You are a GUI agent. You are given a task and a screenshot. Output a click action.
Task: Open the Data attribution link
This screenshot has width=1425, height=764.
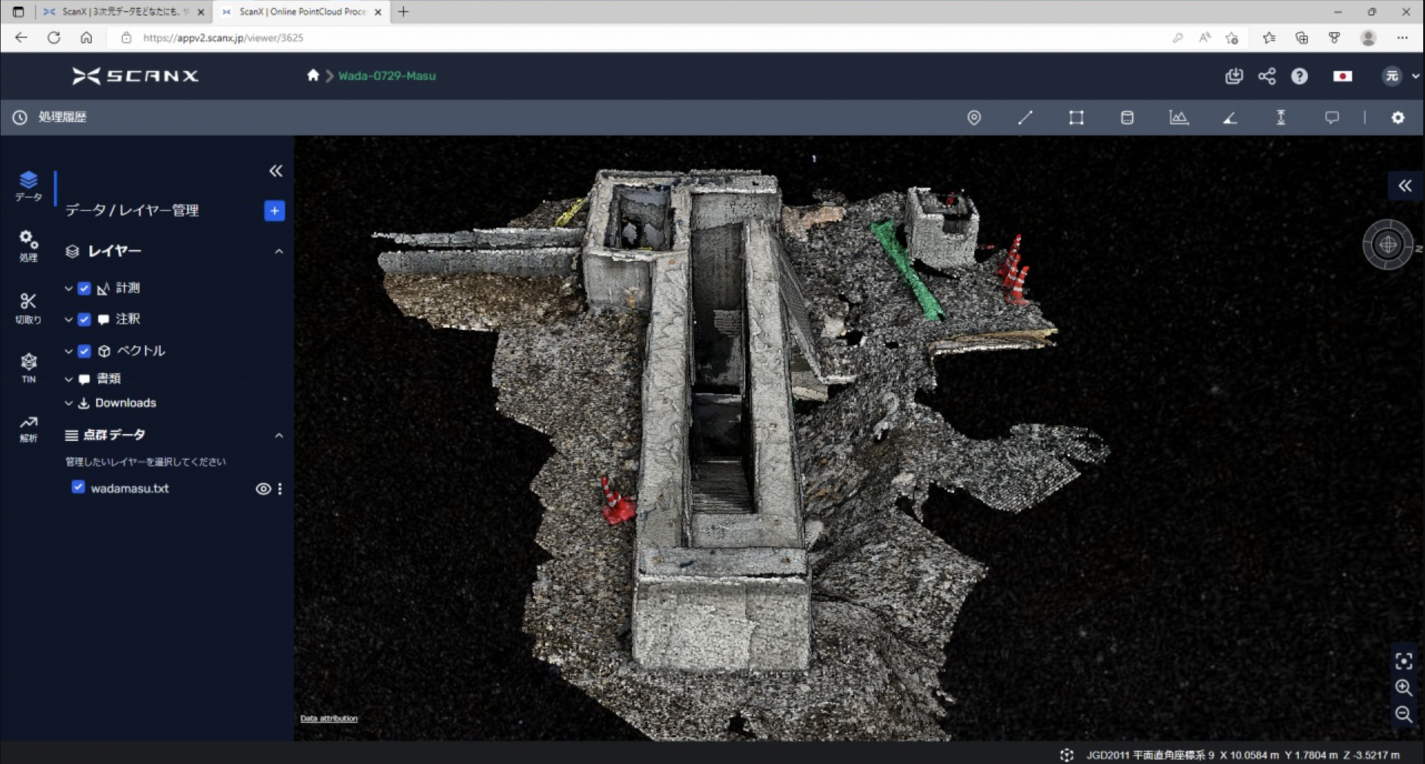point(328,718)
